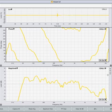Click the impulse peak in the time plot
This screenshot has height=112, width=112.
click(x=57, y=15)
